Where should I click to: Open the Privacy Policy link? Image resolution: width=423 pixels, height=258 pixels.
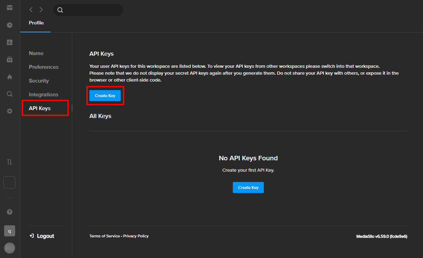click(x=136, y=236)
